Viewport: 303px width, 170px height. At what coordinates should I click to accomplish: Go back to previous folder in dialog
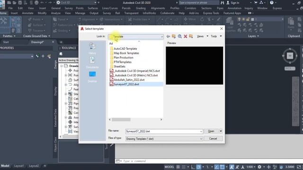pos(168,36)
